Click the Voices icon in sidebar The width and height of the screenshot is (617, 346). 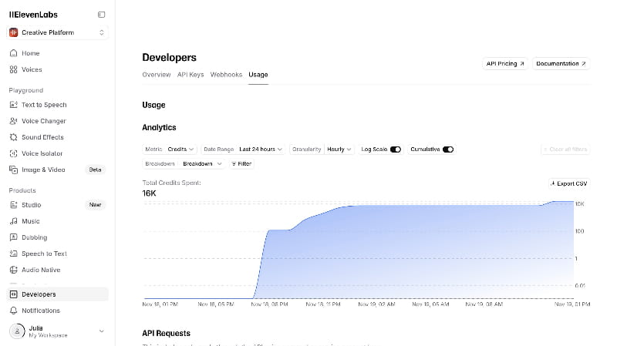[13, 69]
